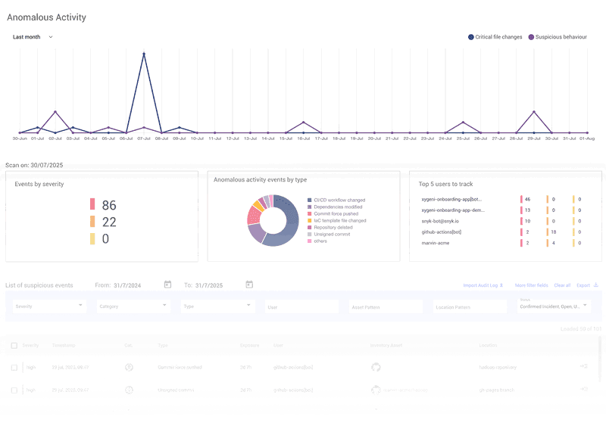This screenshot has height=426, width=606.
Task: Click the Import Audit Log link
Action: point(483,285)
